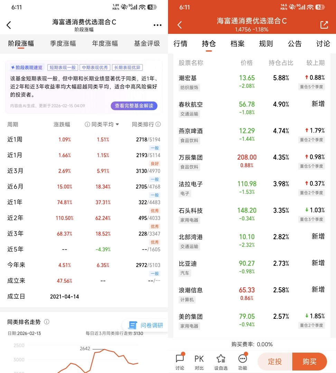Image resolution: width=336 pixels, height=373 pixels.
Task: Tap the 重仓3个季度 tag for 石头科技
Action: point(311,219)
